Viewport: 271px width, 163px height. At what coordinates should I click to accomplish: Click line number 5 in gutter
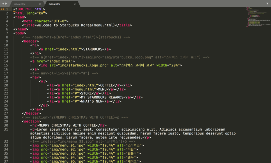[7, 25]
